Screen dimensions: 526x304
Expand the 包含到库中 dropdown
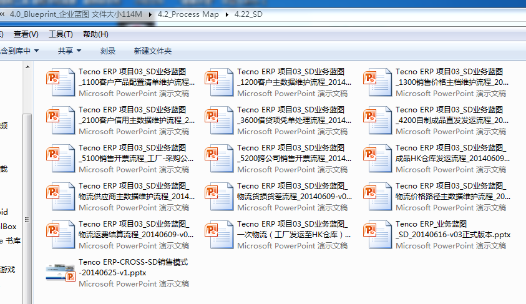19,51
